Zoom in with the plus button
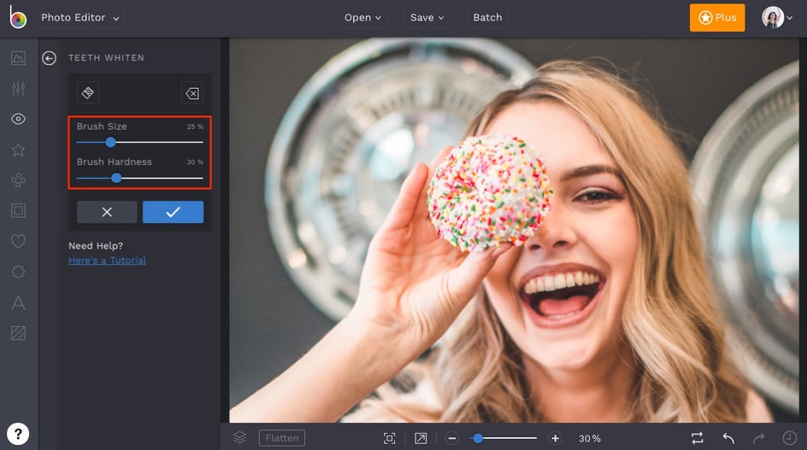This screenshot has width=807, height=450. pyautogui.click(x=555, y=438)
